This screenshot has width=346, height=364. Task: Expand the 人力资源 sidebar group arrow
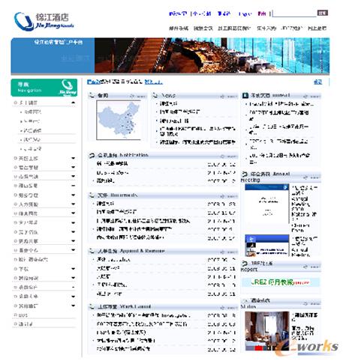click(74, 204)
